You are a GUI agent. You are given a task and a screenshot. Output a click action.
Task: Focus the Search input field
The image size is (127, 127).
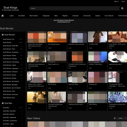(x=75, y=8)
